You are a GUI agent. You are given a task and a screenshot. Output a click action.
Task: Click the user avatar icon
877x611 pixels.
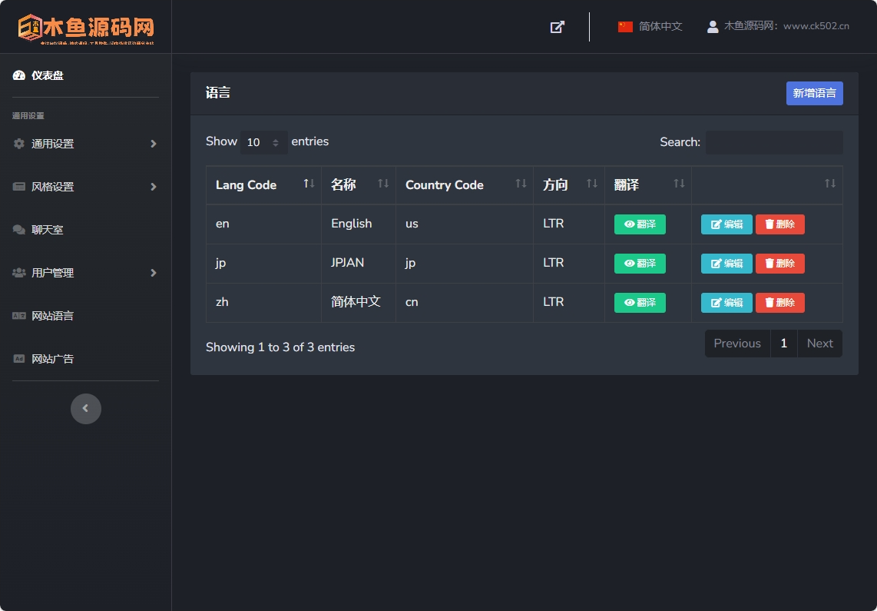tap(713, 26)
